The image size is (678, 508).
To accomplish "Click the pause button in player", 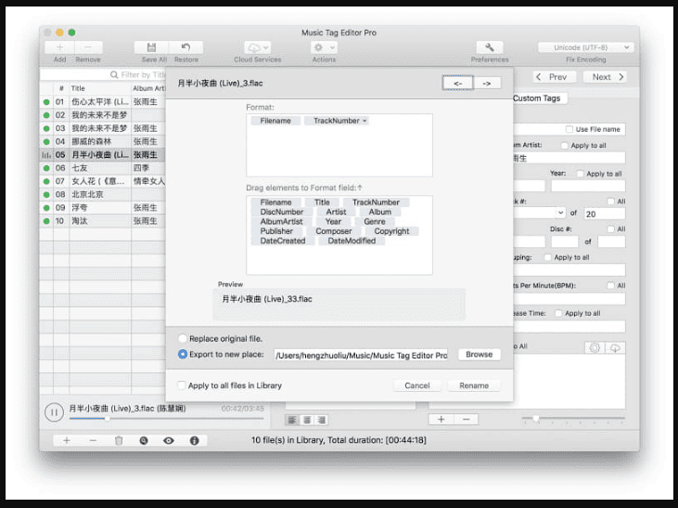I will 55,412.
